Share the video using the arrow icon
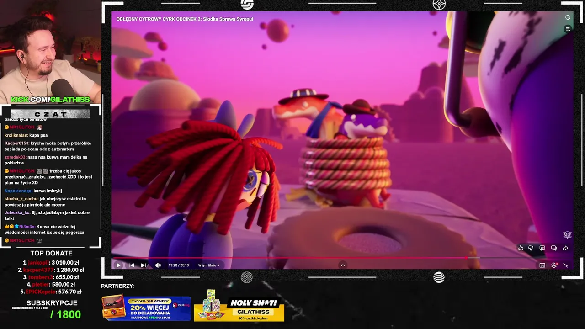This screenshot has height=329, width=585. click(565, 248)
